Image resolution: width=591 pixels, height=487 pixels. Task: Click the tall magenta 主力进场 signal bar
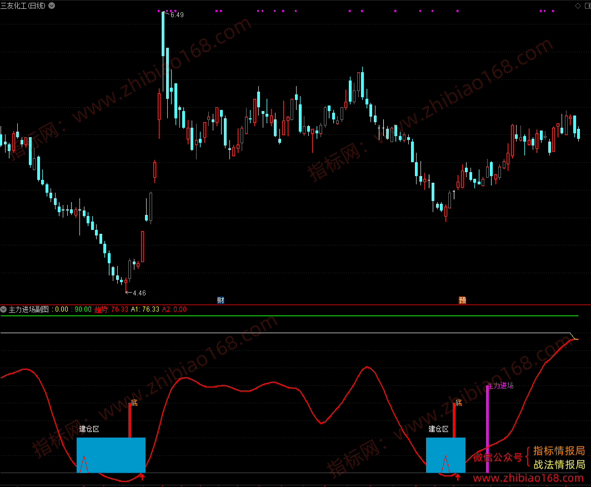(x=487, y=429)
